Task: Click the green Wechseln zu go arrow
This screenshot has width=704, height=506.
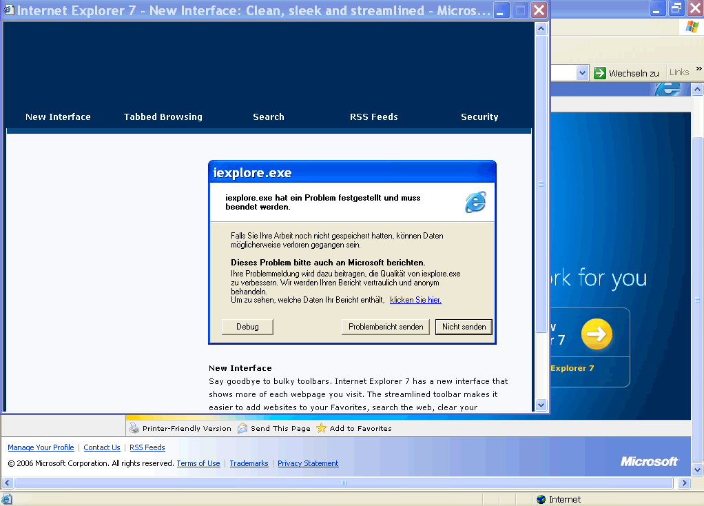Action: point(600,73)
